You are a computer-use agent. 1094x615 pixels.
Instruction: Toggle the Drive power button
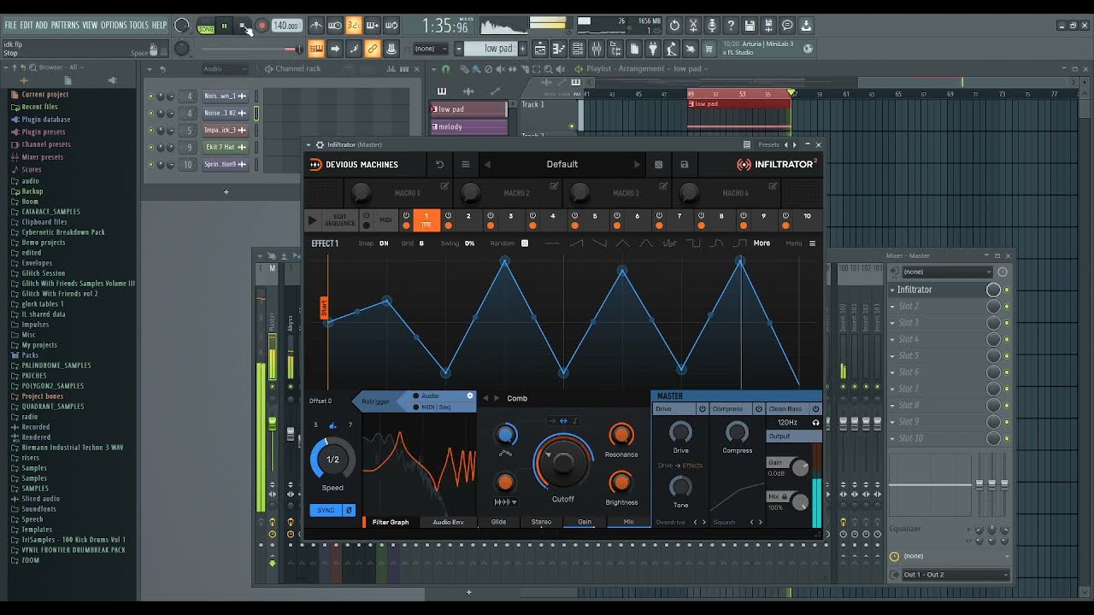703,409
